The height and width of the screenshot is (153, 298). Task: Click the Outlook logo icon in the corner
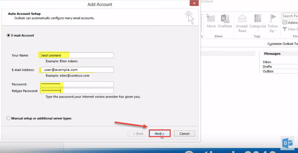coord(287,143)
